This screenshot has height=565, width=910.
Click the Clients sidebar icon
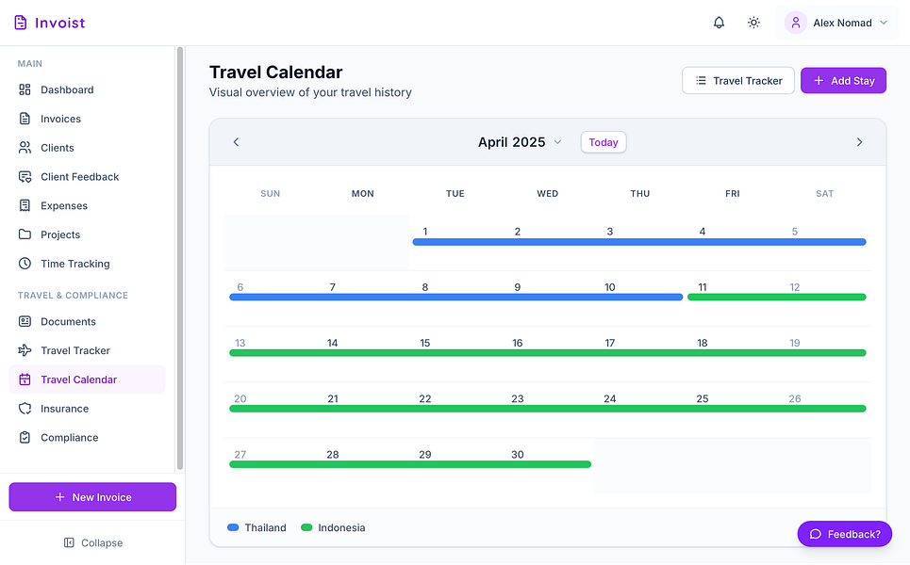click(25, 148)
